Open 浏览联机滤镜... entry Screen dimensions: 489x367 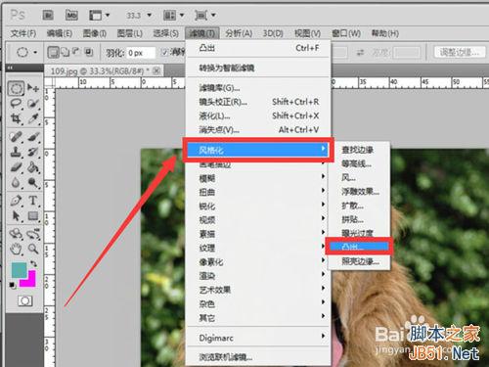pyautogui.click(x=258, y=357)
